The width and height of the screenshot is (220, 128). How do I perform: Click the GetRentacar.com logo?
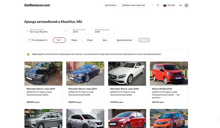(37, 5)
